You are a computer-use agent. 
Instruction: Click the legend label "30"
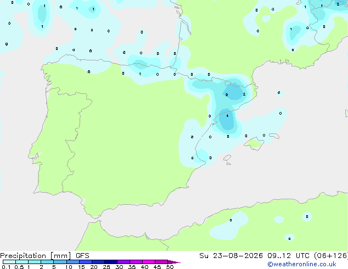[119, 267]
